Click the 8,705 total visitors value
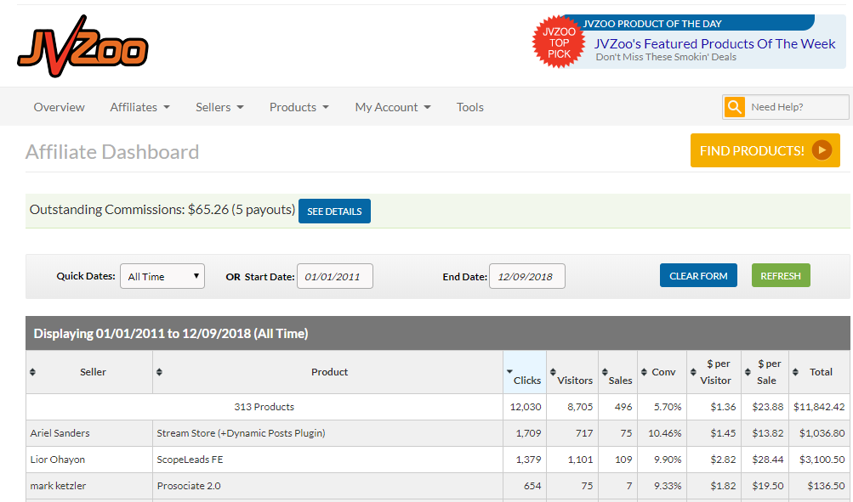Image resolution: width=853 pixels, height=502 pixels. [x=580, y=407]
